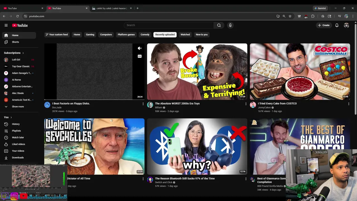Open options for Every Cake from COSTCO video
This screenshot has height=201, width=357.
pos(349,104)
